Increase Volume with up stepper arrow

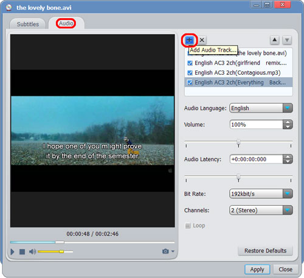pyautogui.click(x=288, y=122)
